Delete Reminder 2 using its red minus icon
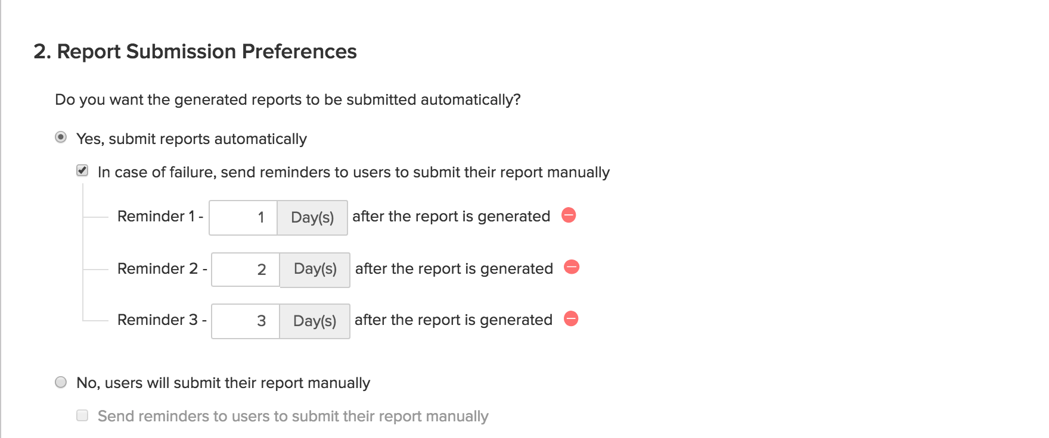Screen dimensions: 1049x438 572,267
